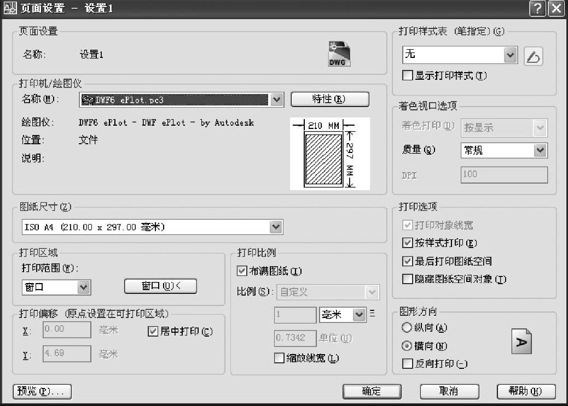Click the location value 文件 text
This screenshot has width=568, height=406.
(88, 140)
